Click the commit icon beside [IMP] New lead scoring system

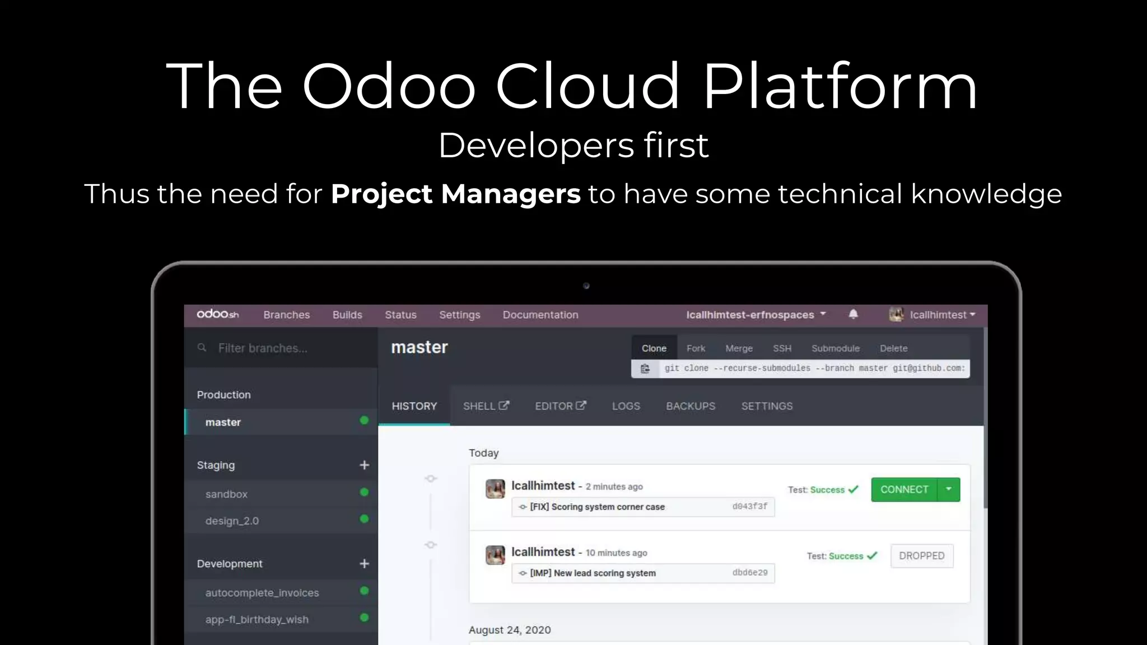(523, 573)
